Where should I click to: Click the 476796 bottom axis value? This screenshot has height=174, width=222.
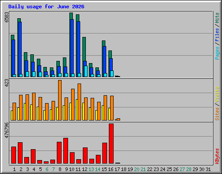tap(7, 130)
